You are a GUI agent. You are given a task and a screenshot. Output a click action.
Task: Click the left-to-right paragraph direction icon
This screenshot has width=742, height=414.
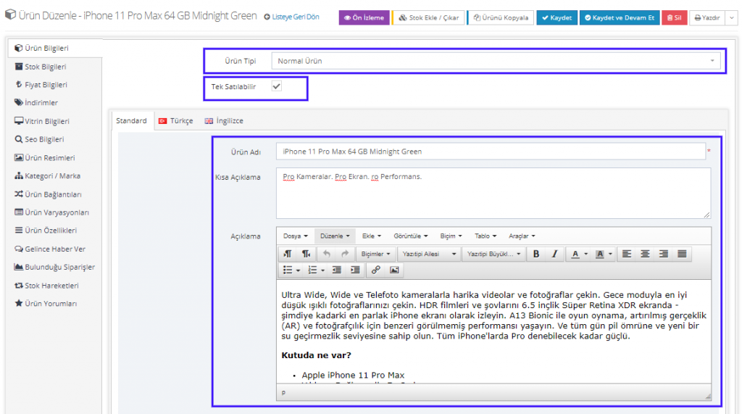(x=288, y=254)
